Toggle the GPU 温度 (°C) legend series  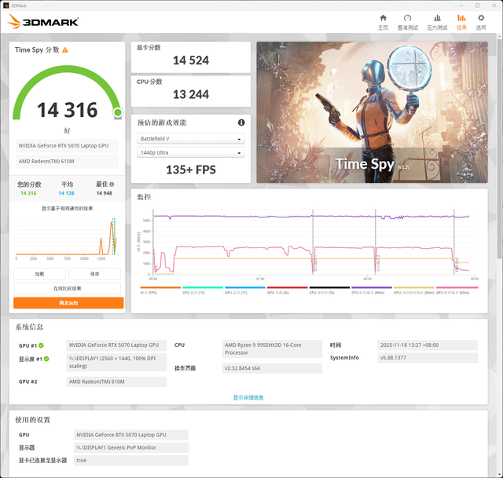[244, 290]
